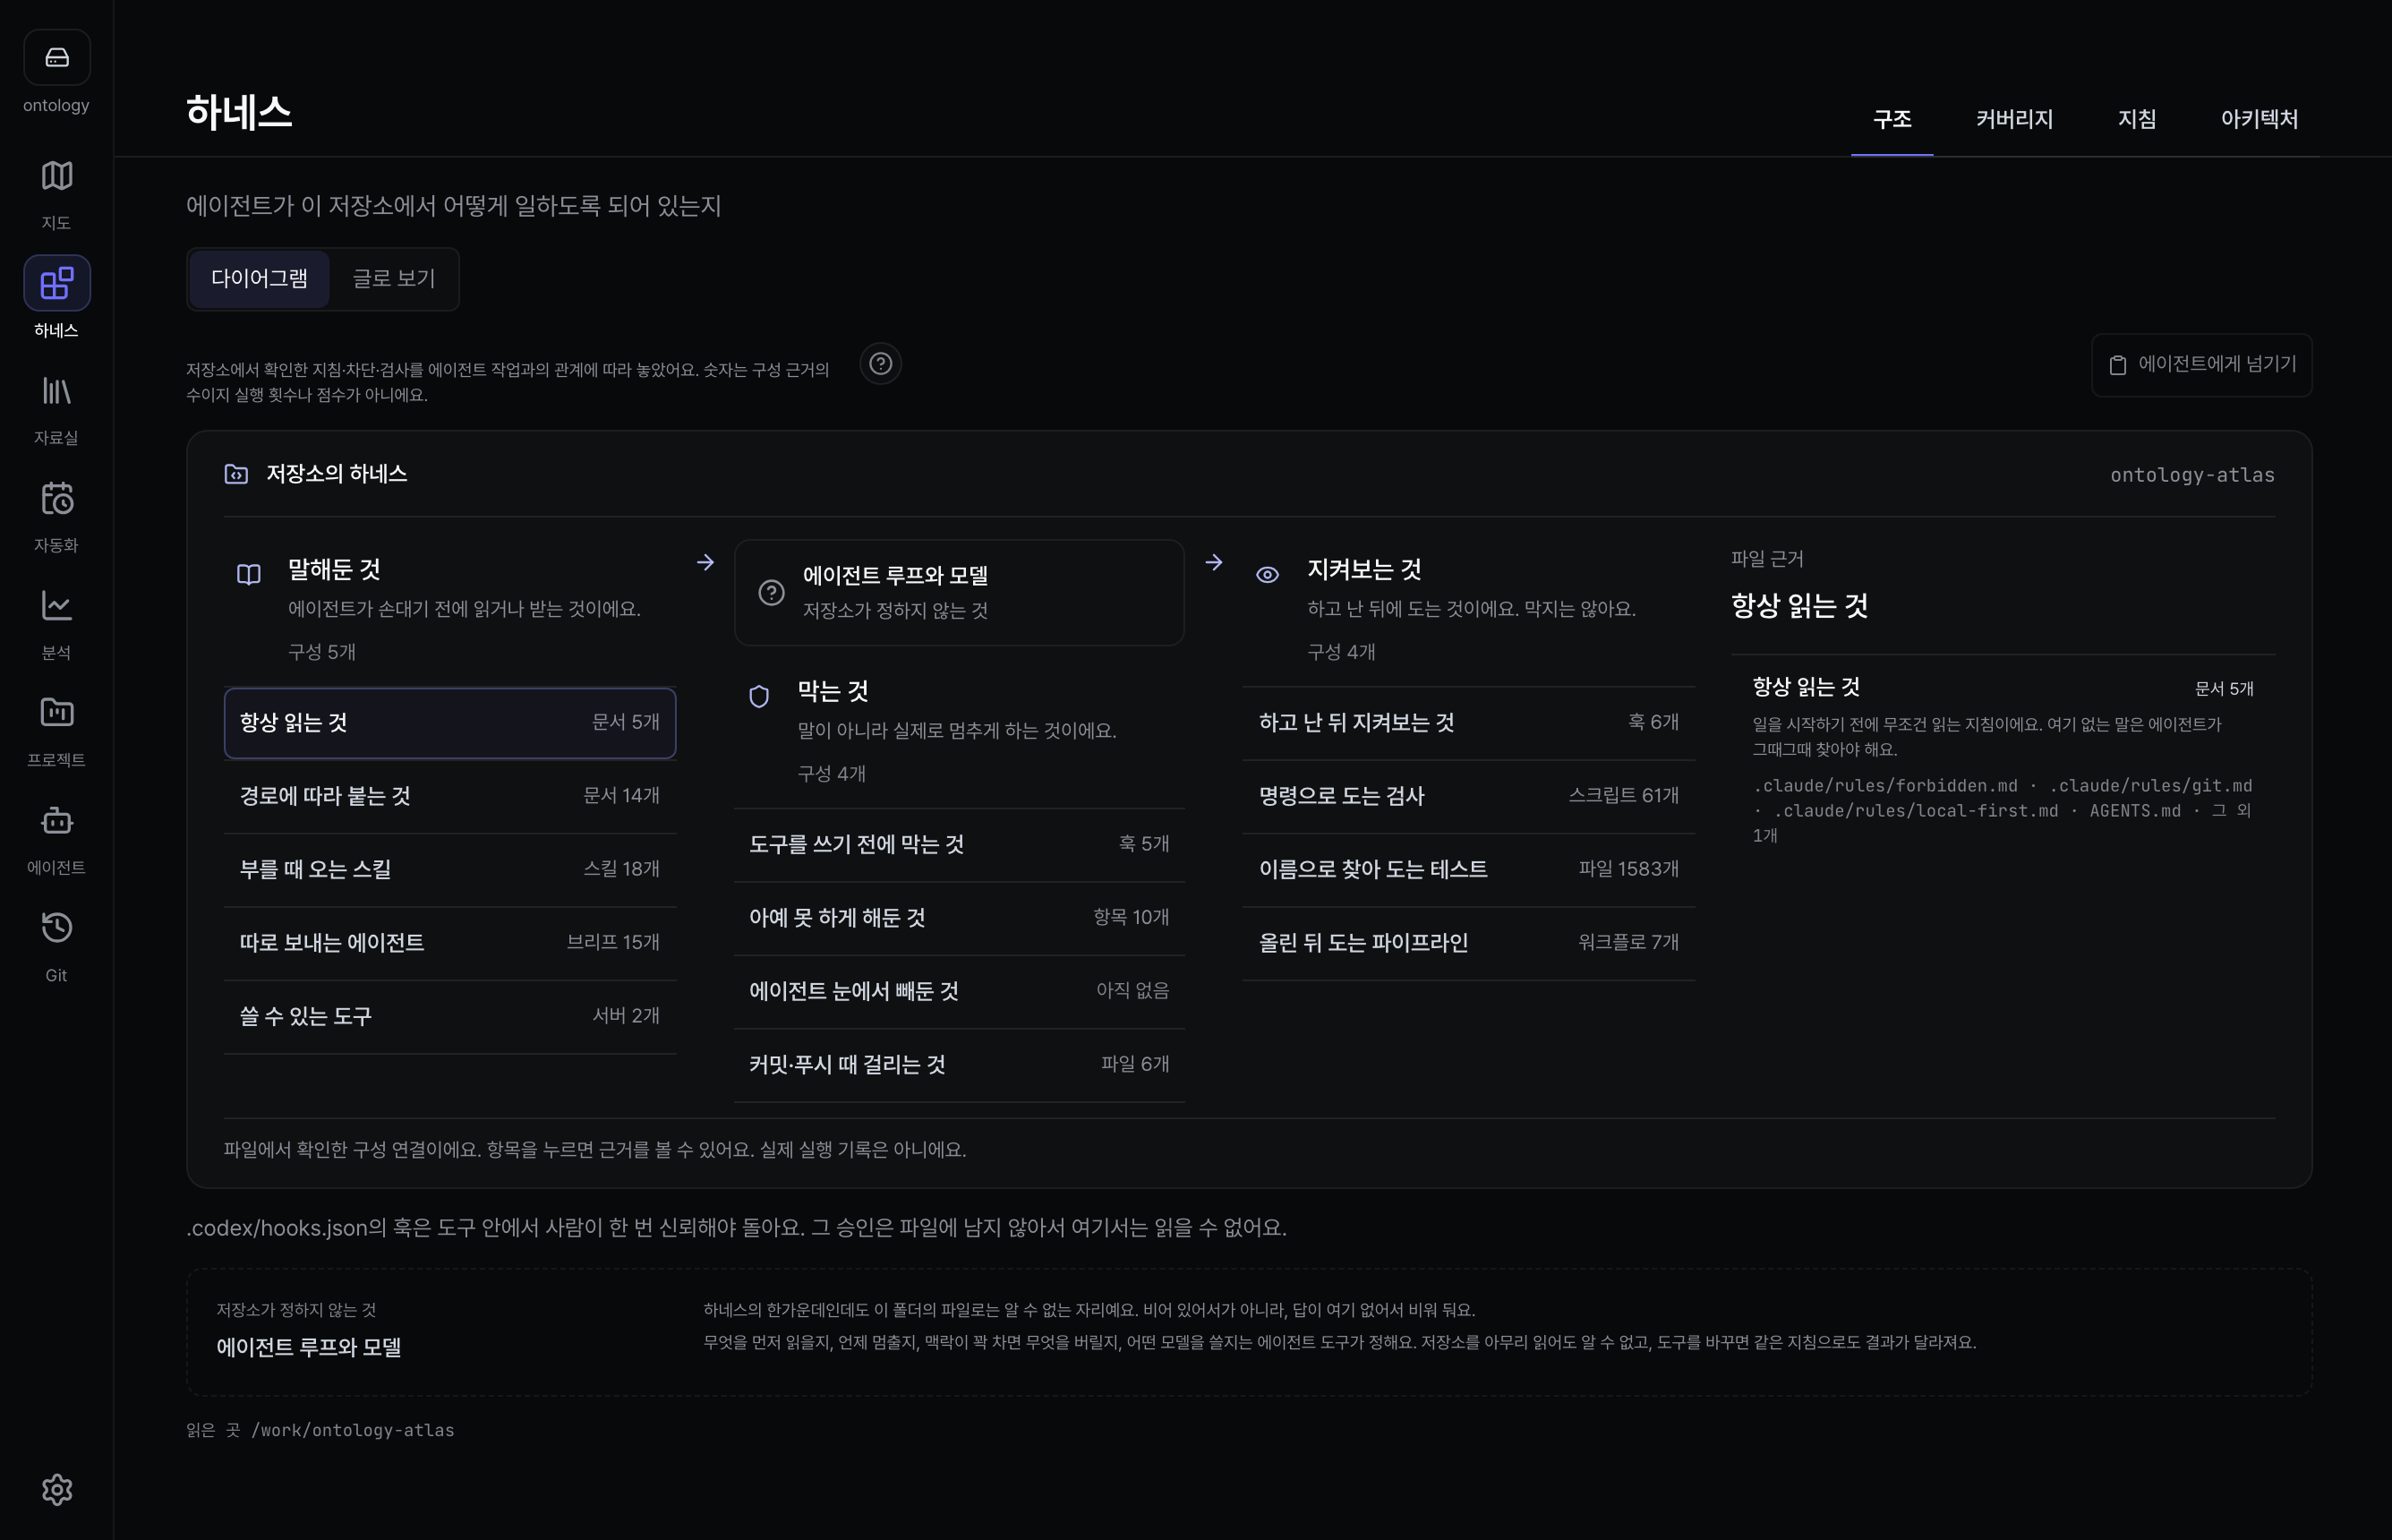2392x1540 pixels.
Task: Click bottom 에이전트 루프와 모델 explanation heading
Action: click(309, 1348)
